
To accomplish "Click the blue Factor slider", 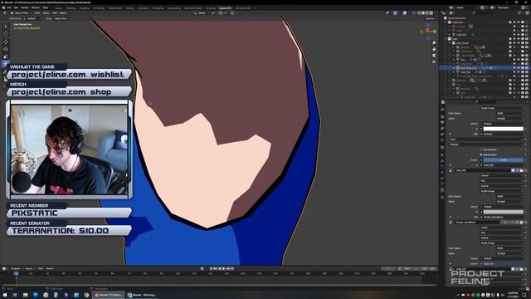I will [x=504, y=159].
